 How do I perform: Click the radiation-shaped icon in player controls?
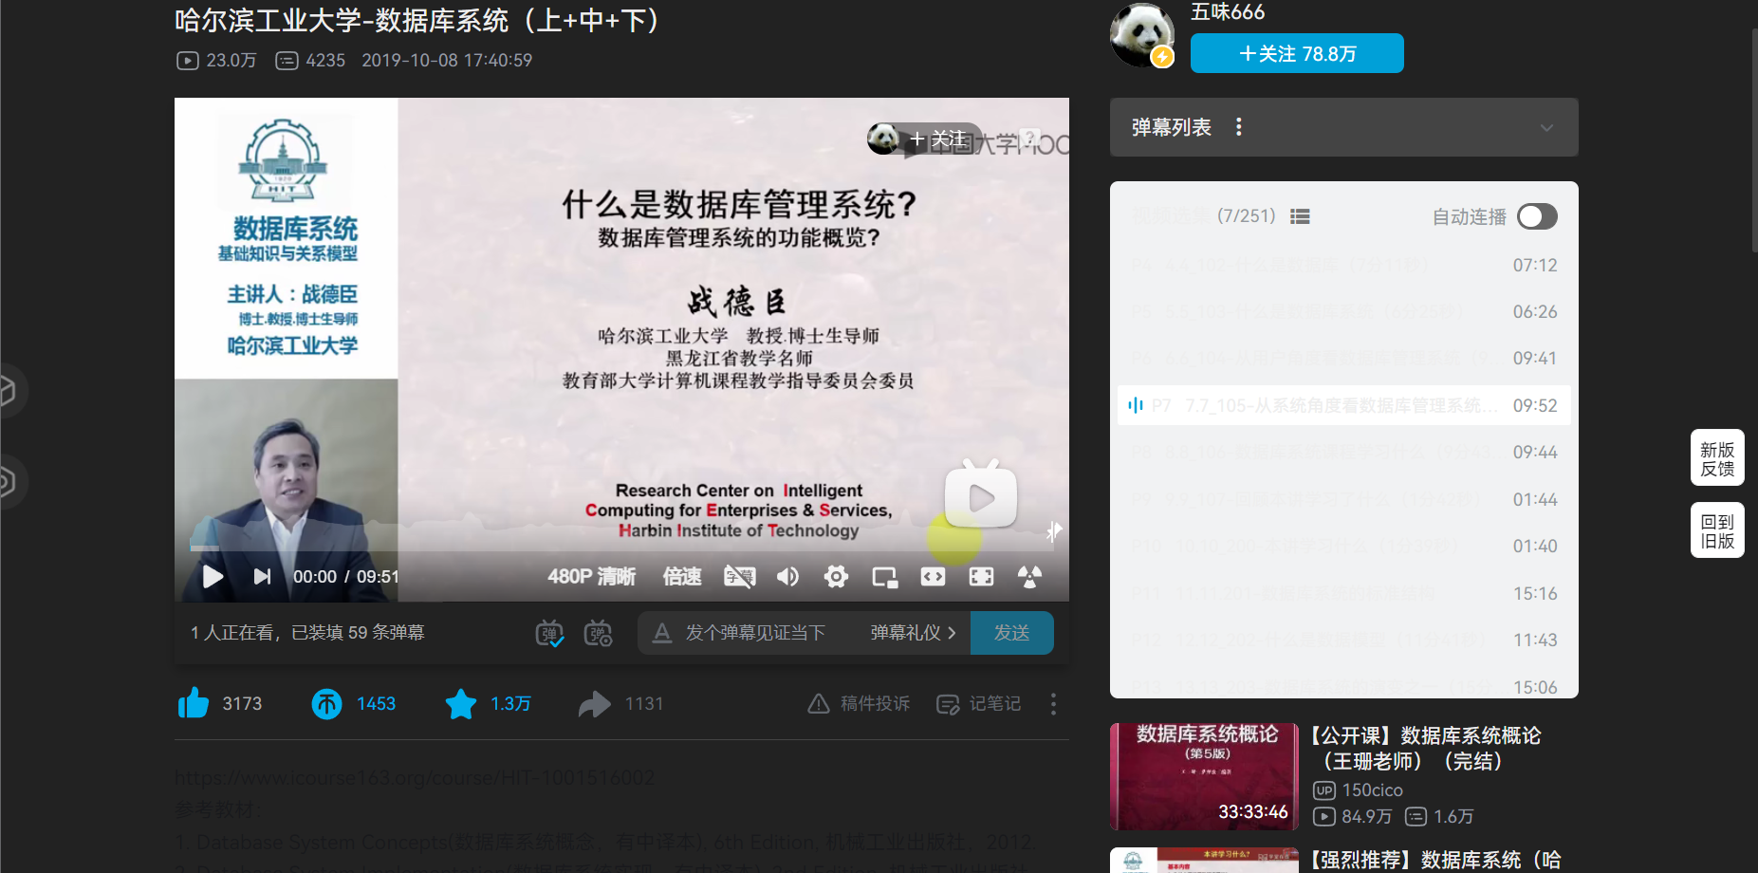pyautogui.click(x=1029, y=576)
